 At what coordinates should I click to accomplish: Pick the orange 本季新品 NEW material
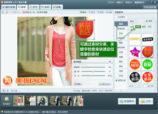tap(135, 64)
